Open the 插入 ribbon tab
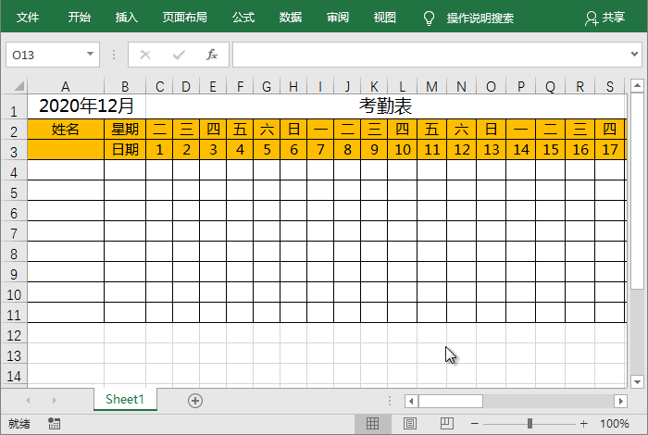 pos(126,18)
